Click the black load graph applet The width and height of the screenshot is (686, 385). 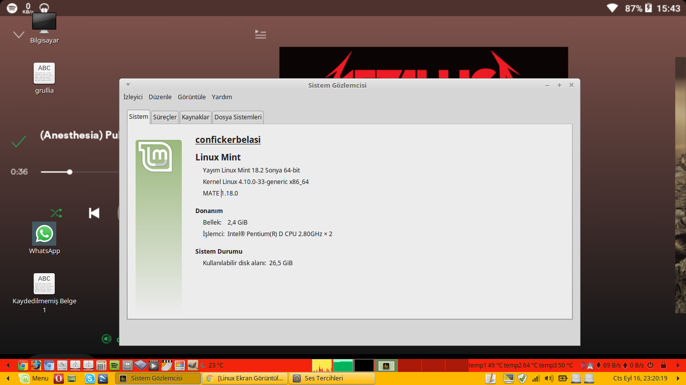point(364,365)
